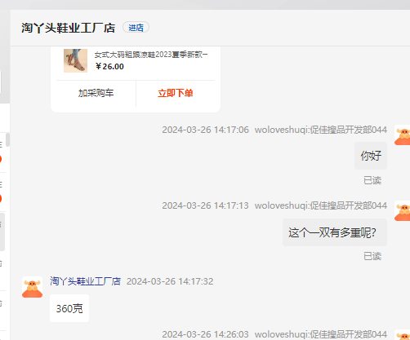Click the avatar beside the 14:26:03 message
This screenshot has height=340, width=410.
403,335
